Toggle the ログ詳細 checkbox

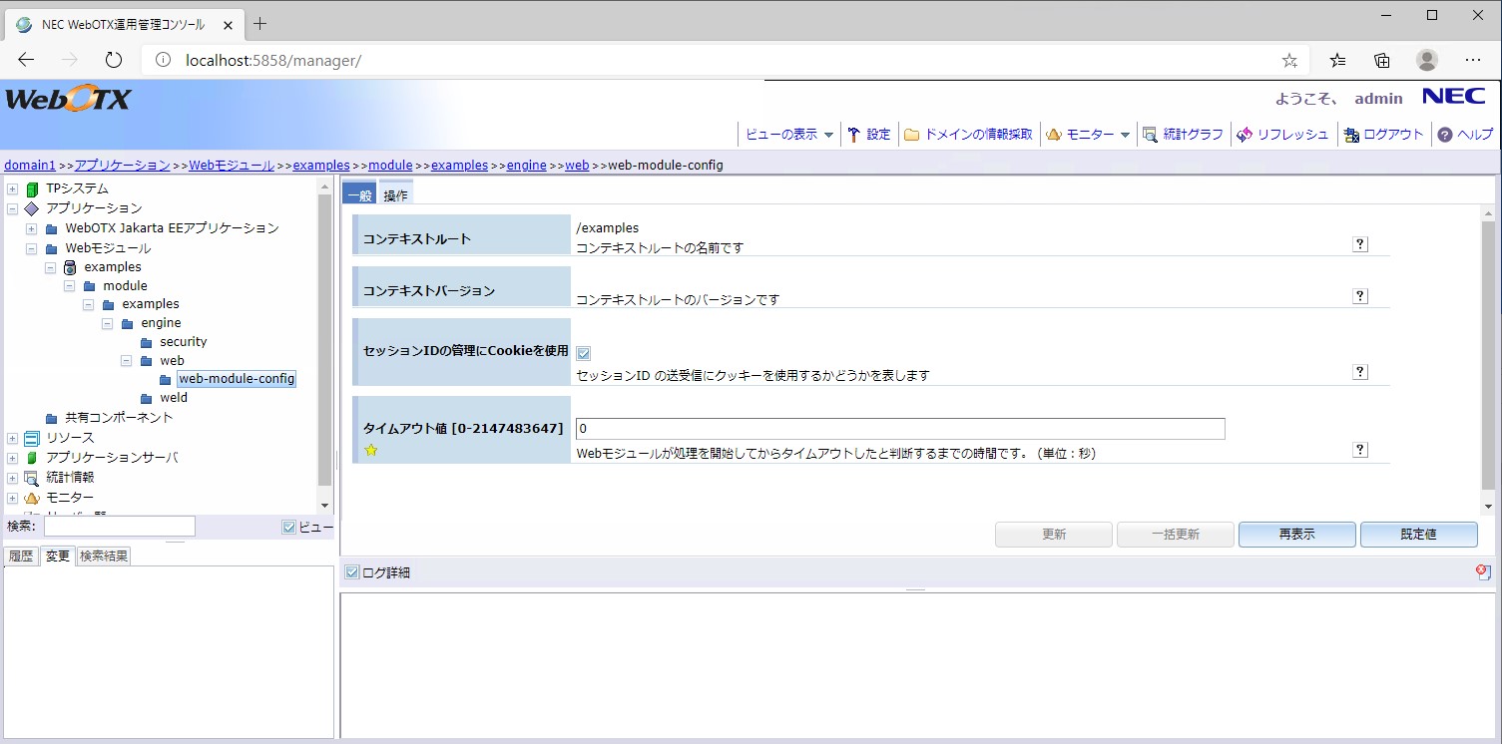(x=351, y=570)
